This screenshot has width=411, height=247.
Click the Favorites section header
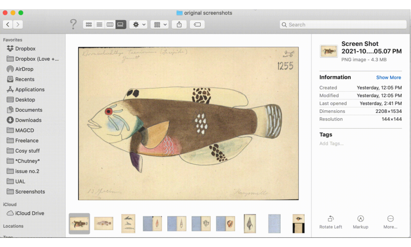[x=12, y=40]
